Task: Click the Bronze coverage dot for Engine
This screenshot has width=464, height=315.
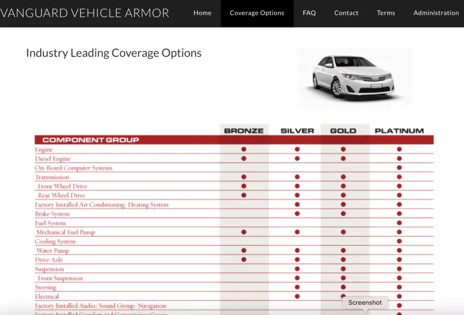Action: point(244,149)
